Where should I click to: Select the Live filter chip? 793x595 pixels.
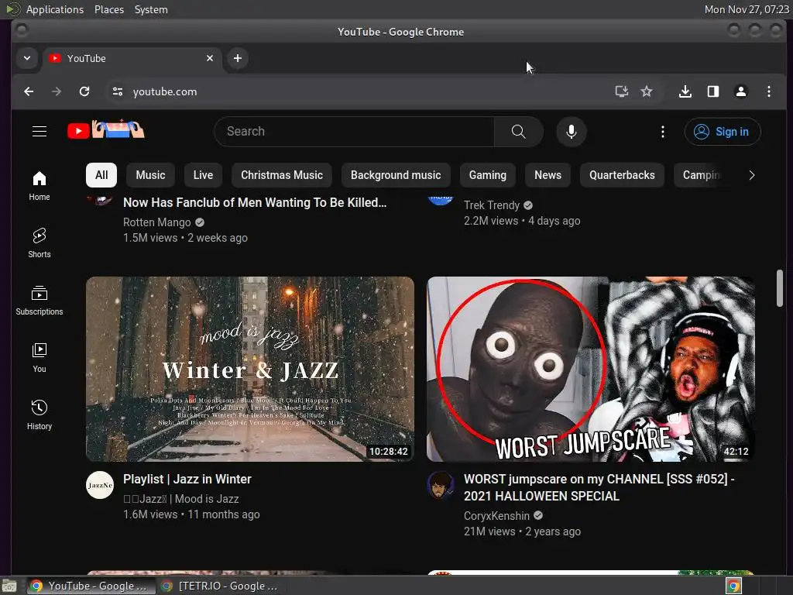point(204,175)
